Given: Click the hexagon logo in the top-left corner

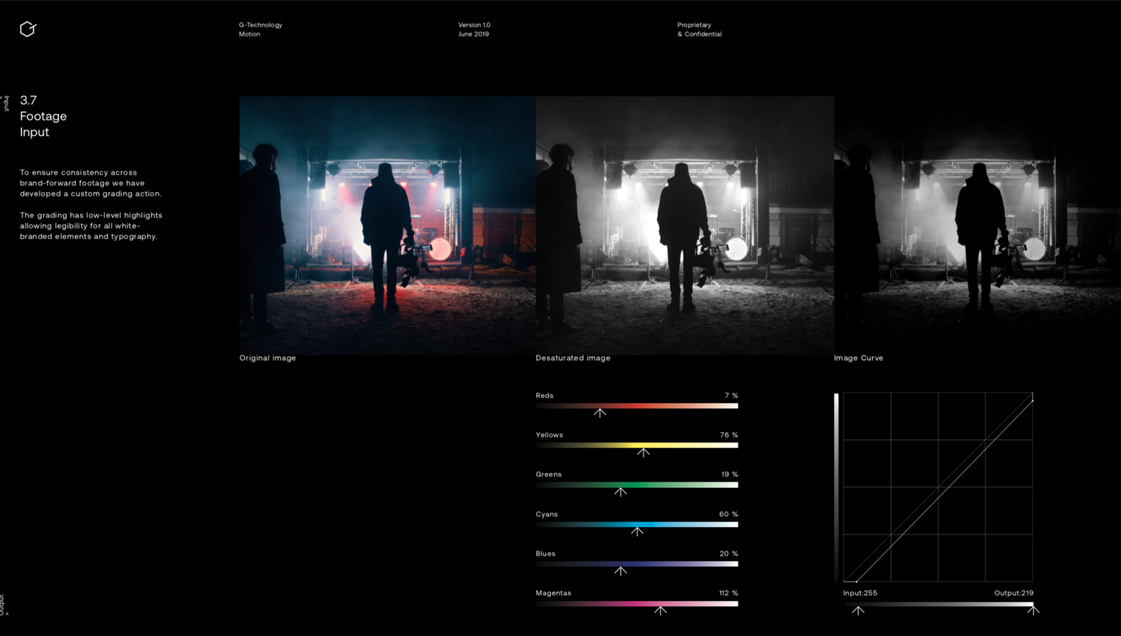Looking at the screenshot, I should (x=28, y=29).
